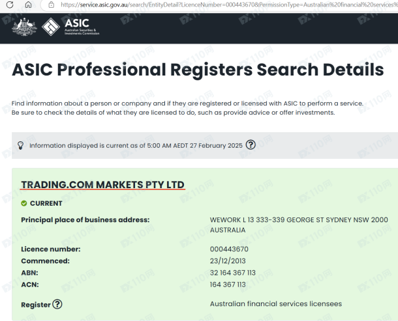The image size is (398, 321).
Task: Click the green CURRENT status check icon
Action: click(24, 203)
